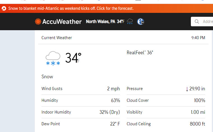The width and height of the screenshot is (213, 132).
Task: Click the RealFeel 36° label
Action: 140,53
